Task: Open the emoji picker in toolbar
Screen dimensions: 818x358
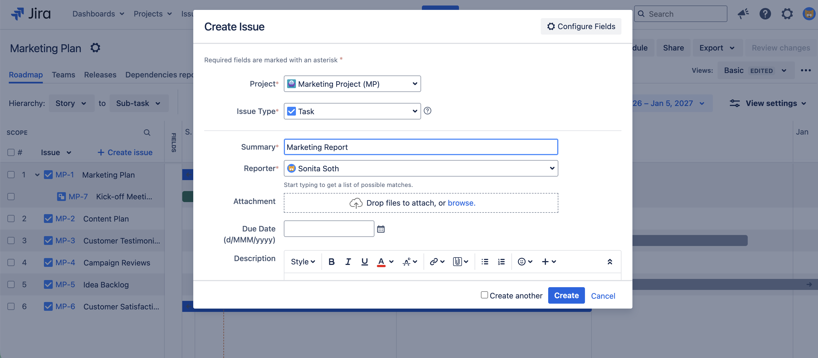Action: coord(525,261)
